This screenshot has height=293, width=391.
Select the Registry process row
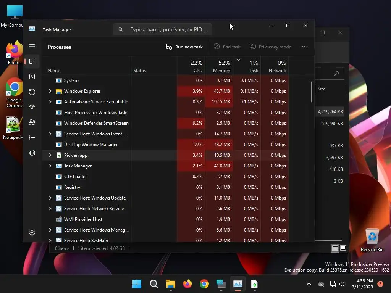[165, 187]
